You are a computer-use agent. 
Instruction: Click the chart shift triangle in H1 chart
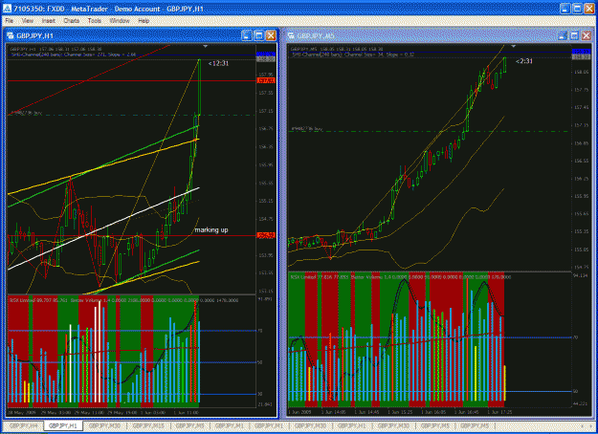205,47
